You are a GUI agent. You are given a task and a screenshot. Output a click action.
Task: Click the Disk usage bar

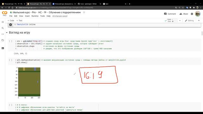point(175,22)
